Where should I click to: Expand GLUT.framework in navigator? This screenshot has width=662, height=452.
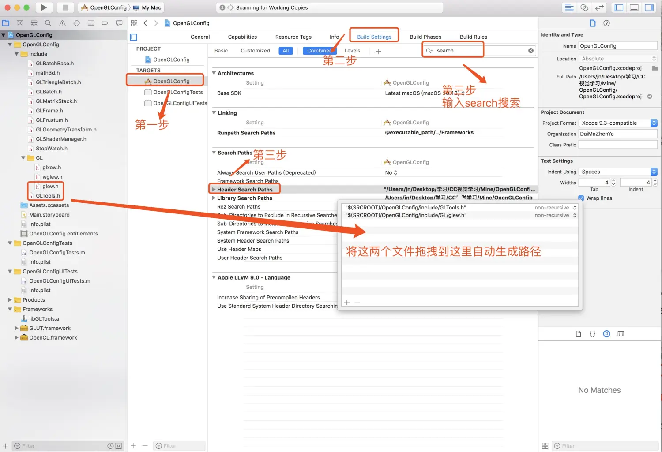[17, 328]
